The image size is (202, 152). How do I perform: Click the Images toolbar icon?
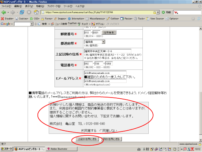point(56,19)
